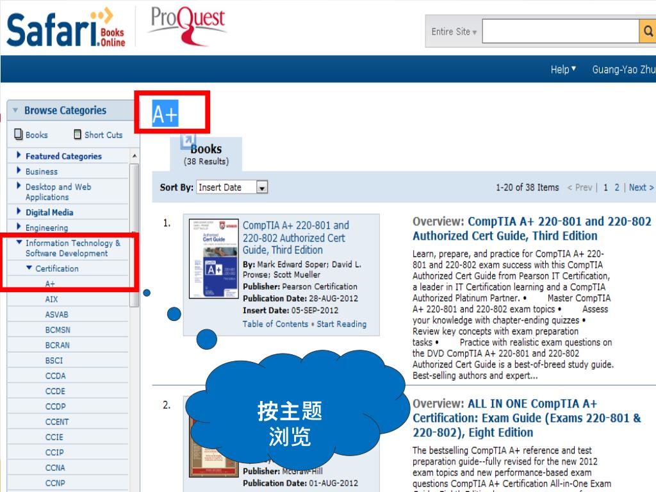Expand the Engineering category
The image size is (656, 492).
[19, 226]
